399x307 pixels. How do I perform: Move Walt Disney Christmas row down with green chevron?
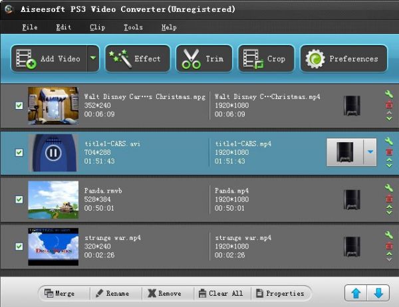click(x=389, y=119)
